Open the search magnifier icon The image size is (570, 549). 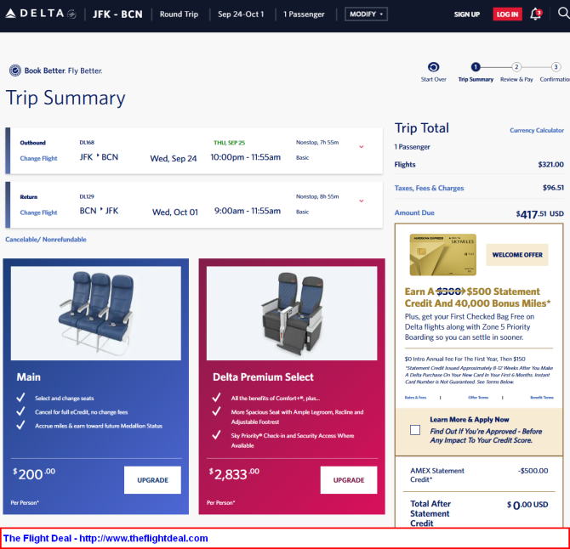pos(563,13)
